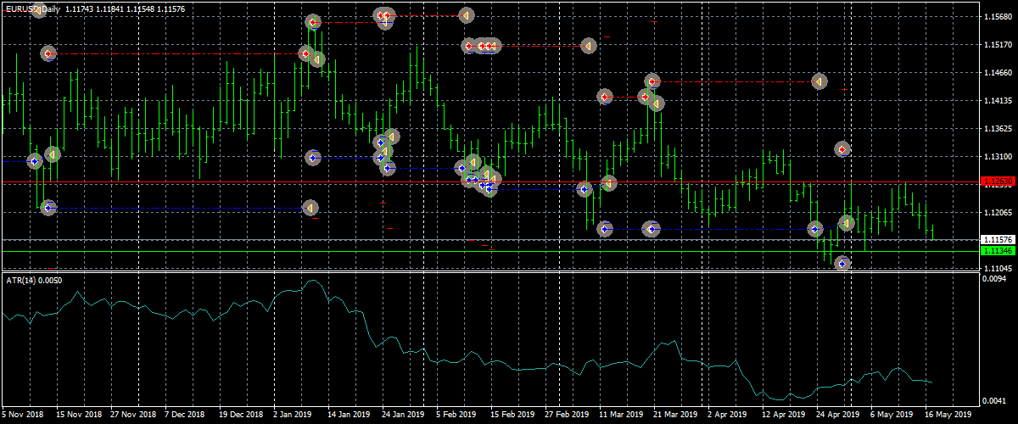Viewport: 1018px width, 424px height.
Task: Select the lowest blue buy arrow near 1.11045
Action: [843, 263]
